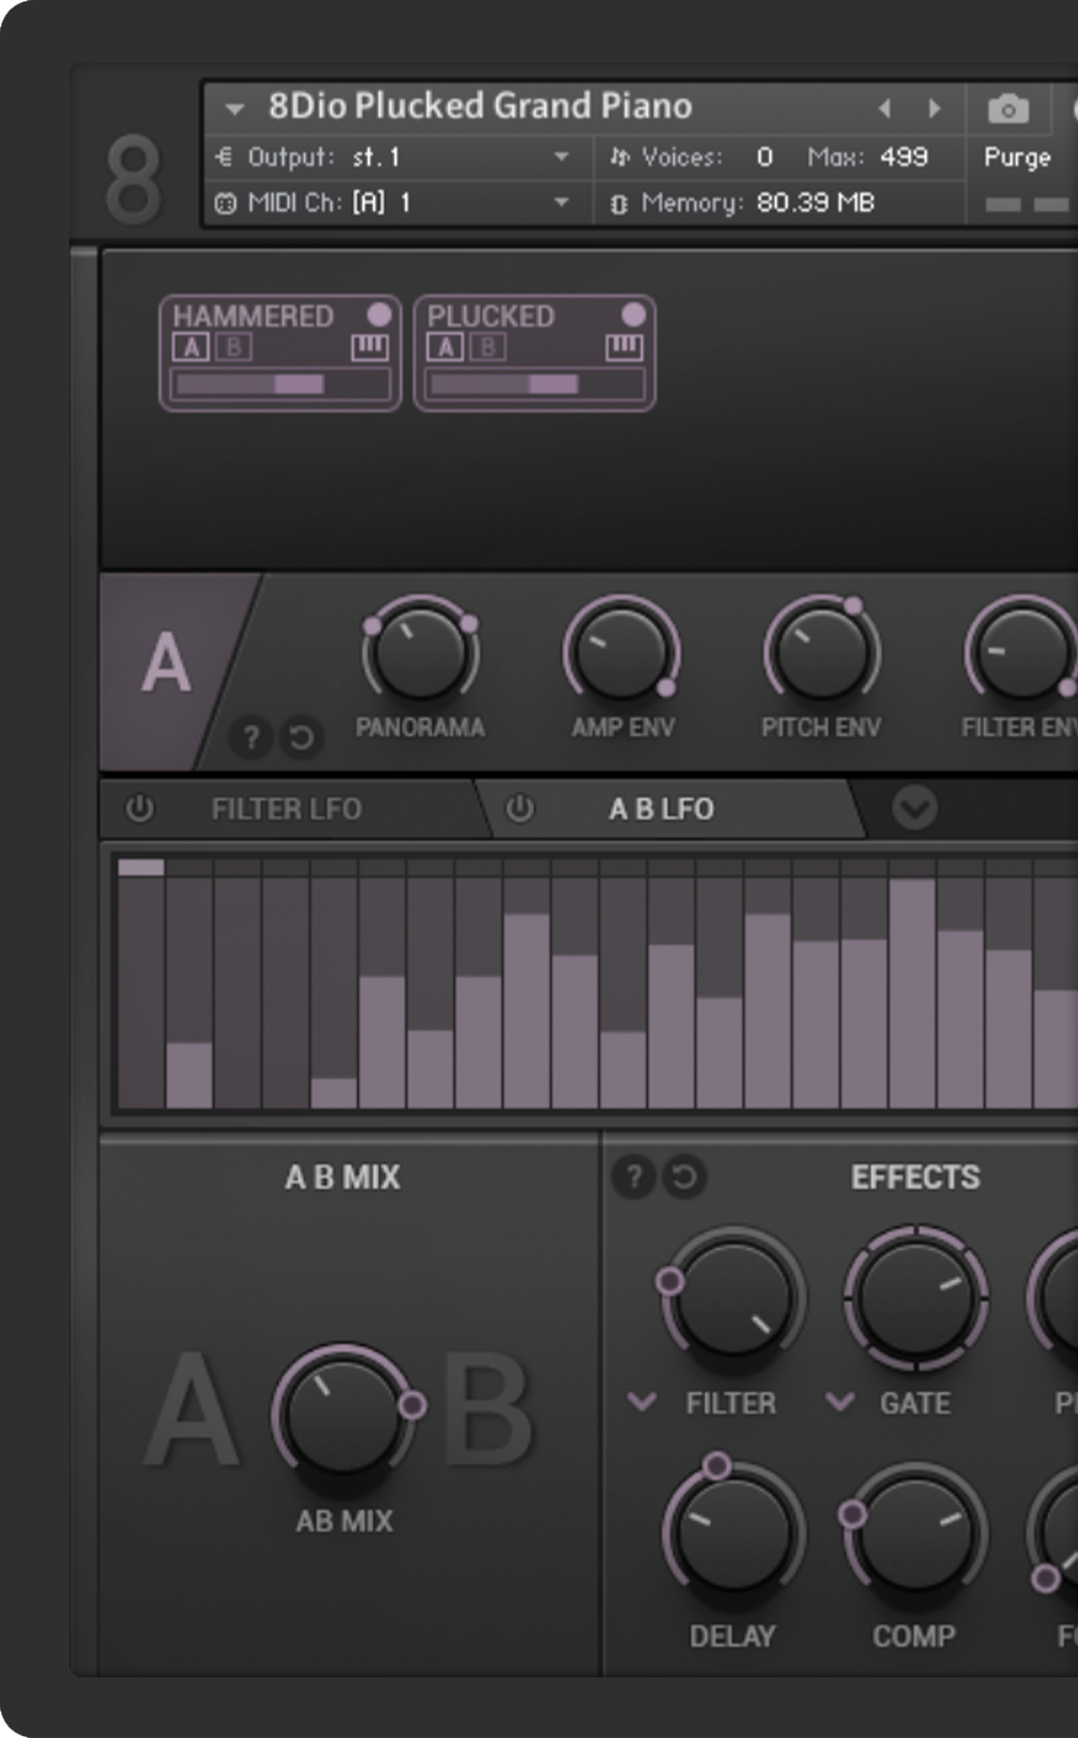Open keyboard range icon in PLUCKED module

tap(624, 348)
